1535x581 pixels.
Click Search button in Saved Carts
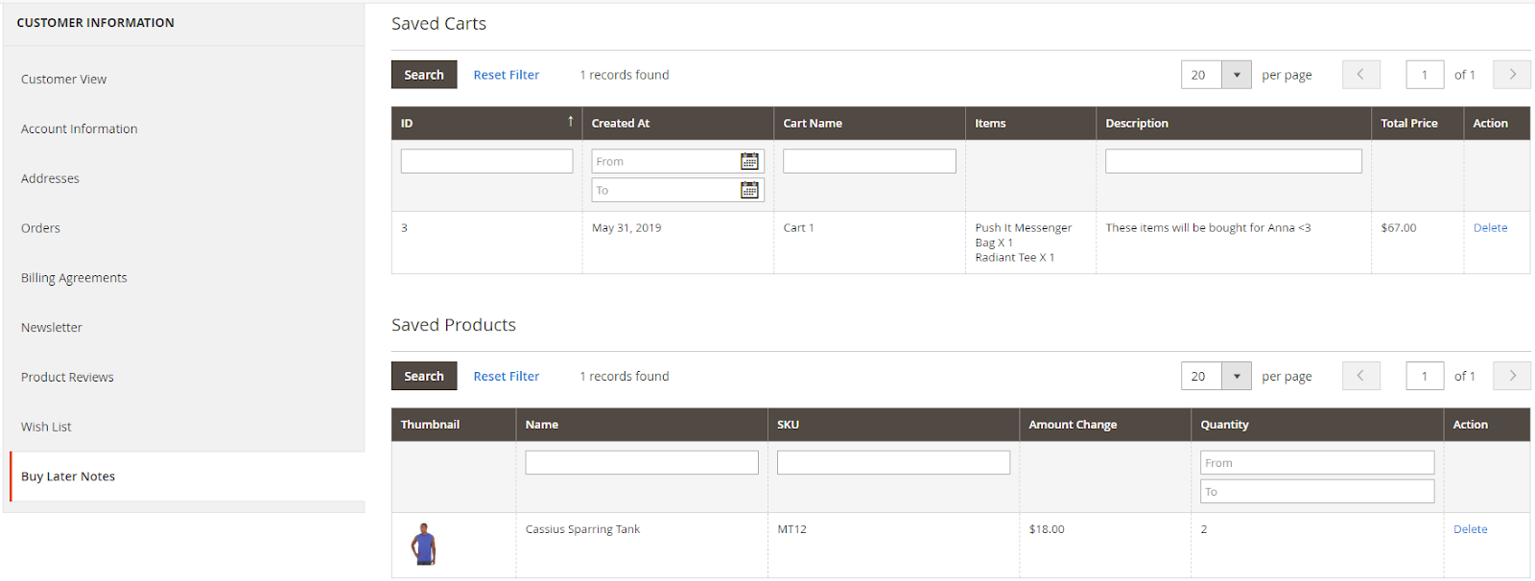click(x=424, y=75)
